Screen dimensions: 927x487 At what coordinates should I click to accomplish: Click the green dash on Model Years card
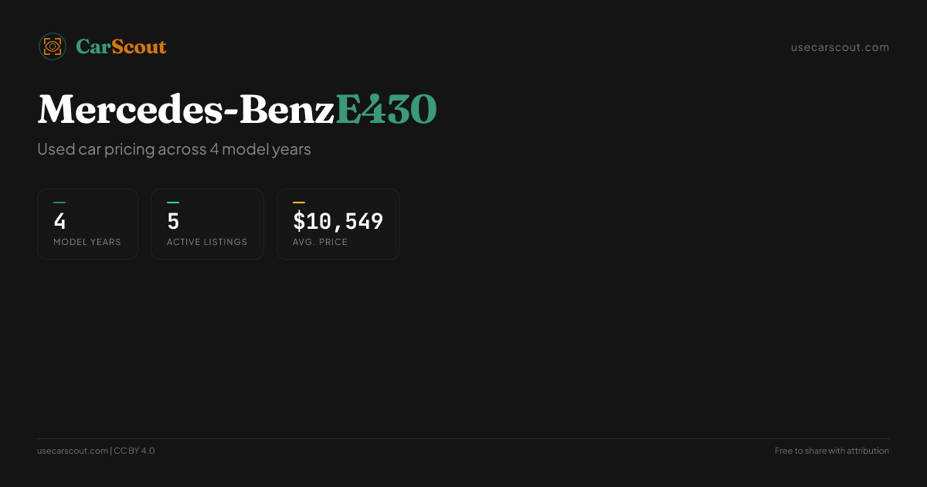[x=59, y=203]
